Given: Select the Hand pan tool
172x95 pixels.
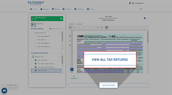Looking at the screenshot, I should (70, 28).
